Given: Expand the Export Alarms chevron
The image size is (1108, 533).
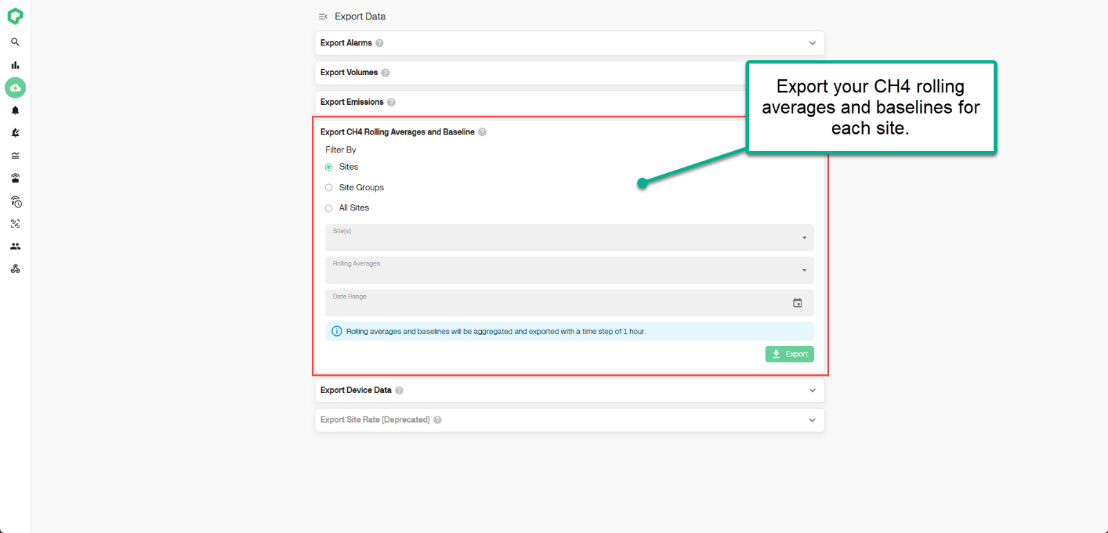Looking at the screenshot, I should coord(813,43).
